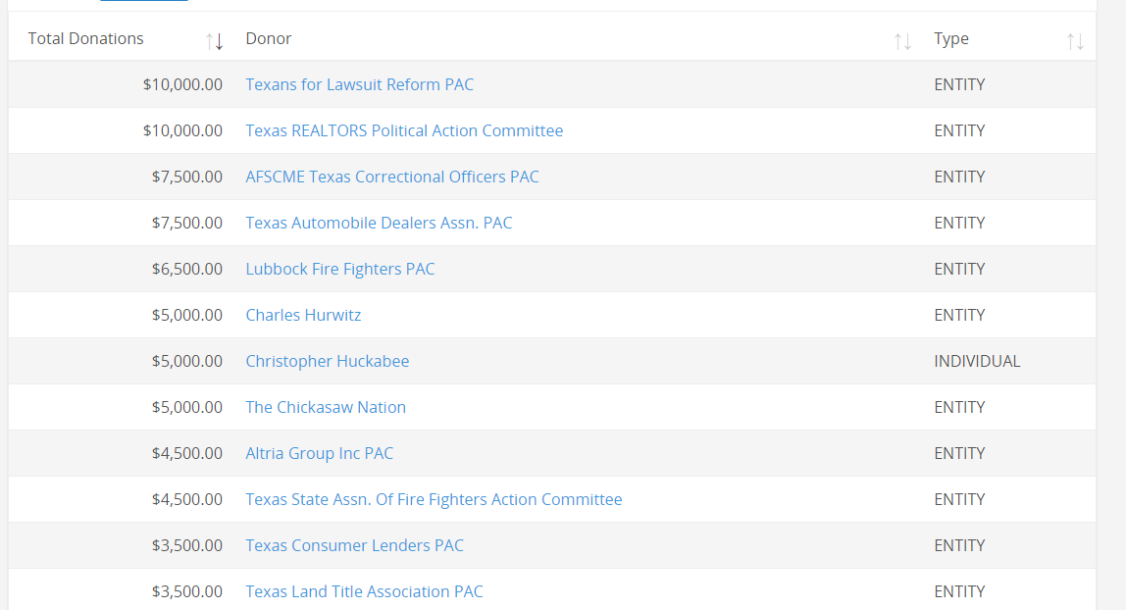Click ENTITY type in Texas Automobile Dealers row
The width and height of the screenshot is (1126, 610).
pos(959,223)
